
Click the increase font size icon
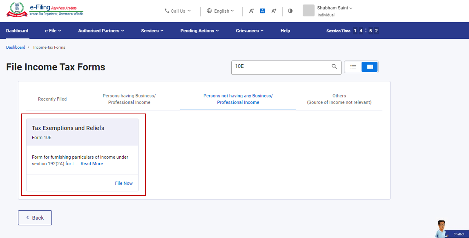click(x=273, y=11)
